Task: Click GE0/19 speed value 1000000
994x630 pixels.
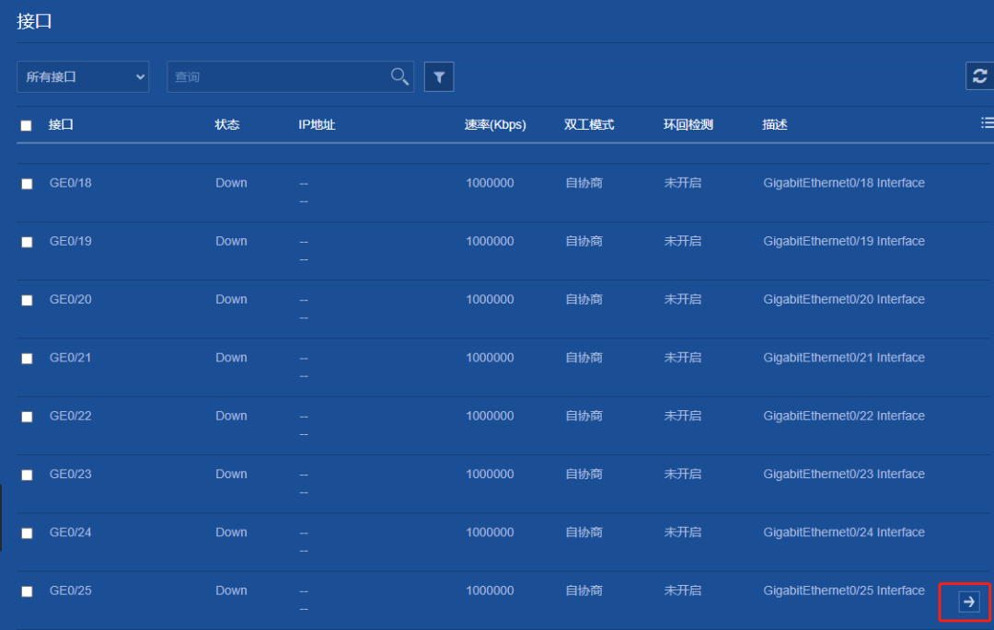Action: (490, 241)
